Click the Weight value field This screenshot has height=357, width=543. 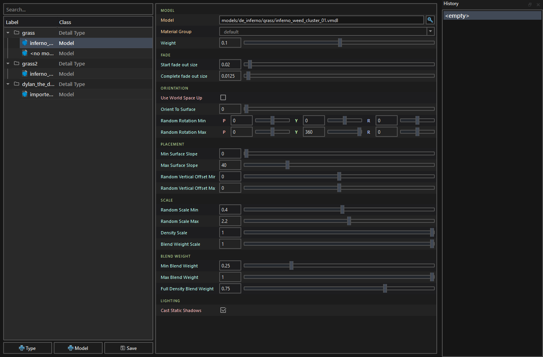(230, 43)
